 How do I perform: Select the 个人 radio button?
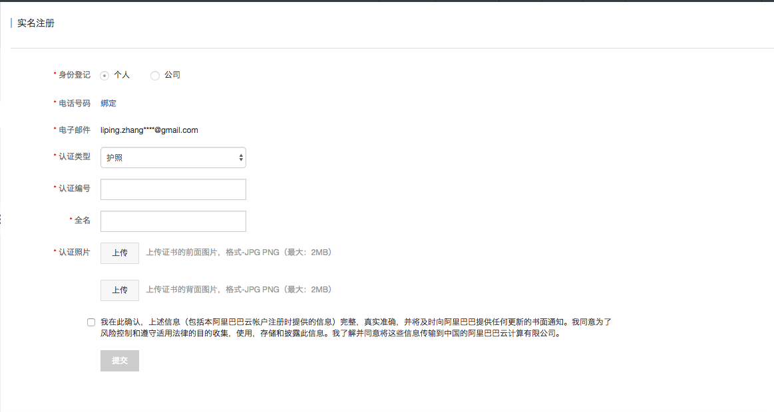104,76
